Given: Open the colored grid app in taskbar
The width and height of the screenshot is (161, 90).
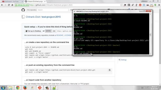Looking at the screenshot, I should (x=32, y=88).
